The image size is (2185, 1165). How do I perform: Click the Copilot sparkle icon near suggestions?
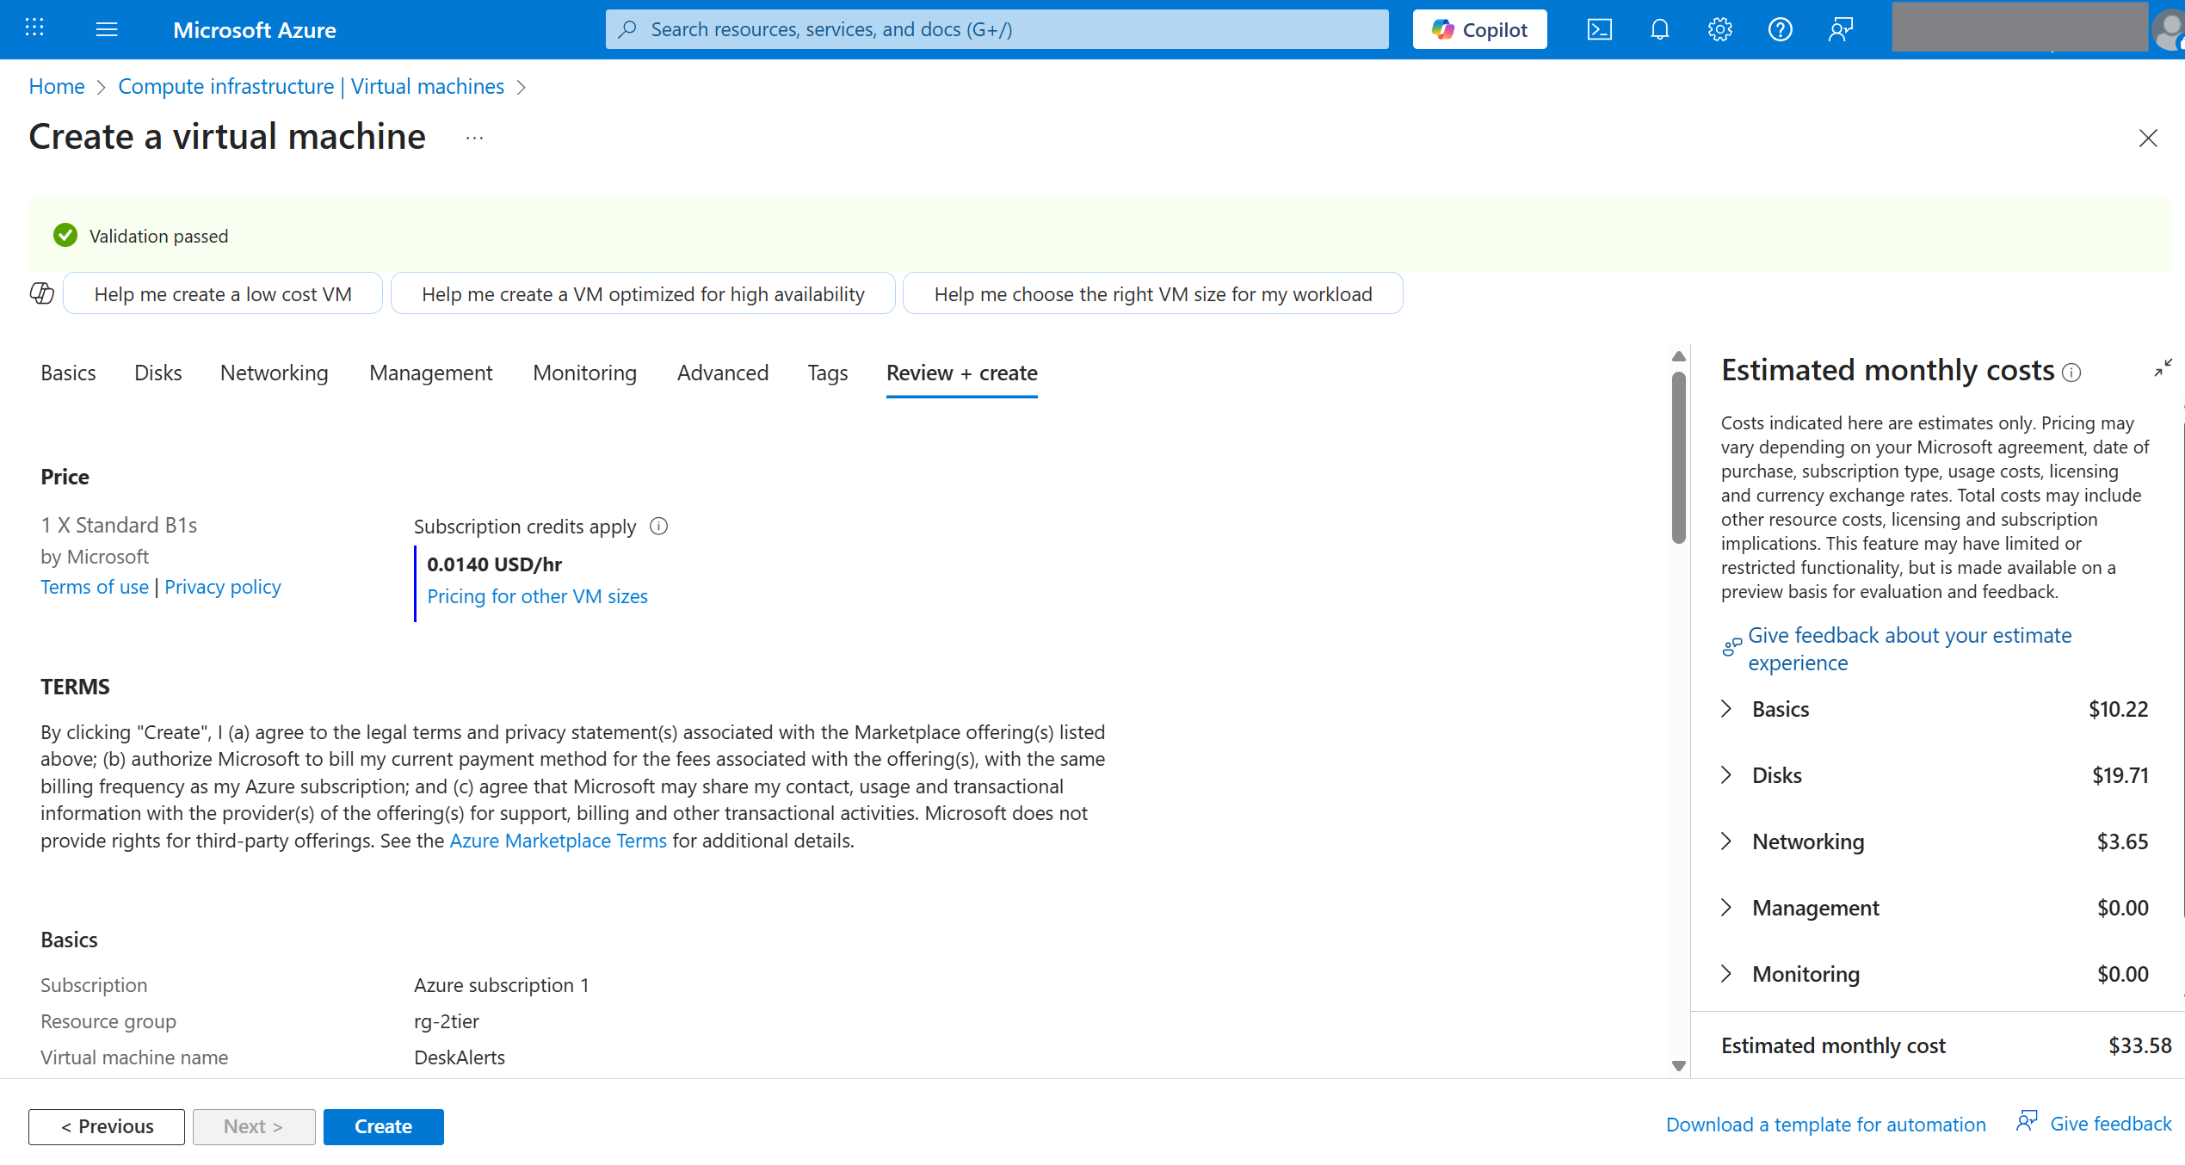click(x=41, y=293)
